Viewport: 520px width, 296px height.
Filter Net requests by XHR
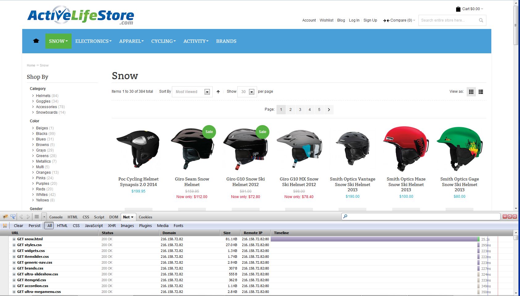(x=112, y=225)
